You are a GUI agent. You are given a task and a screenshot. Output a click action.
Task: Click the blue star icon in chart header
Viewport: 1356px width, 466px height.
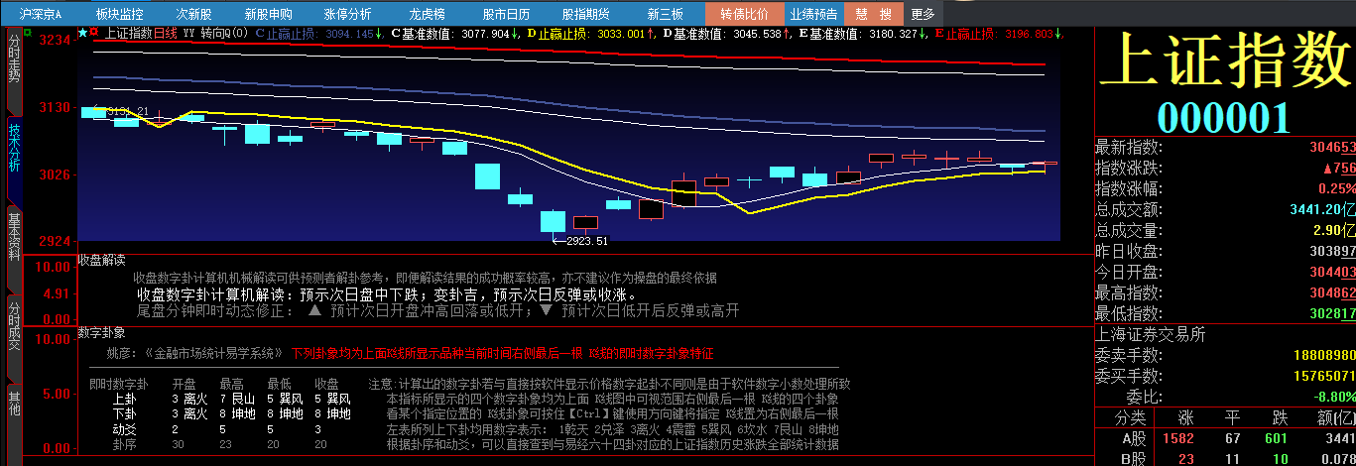coord(82,33)
